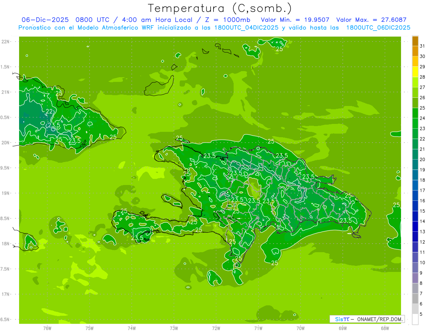Click the 68W longitude axis label
Viewport: 432px width, 333px height.
click(385, 328)
